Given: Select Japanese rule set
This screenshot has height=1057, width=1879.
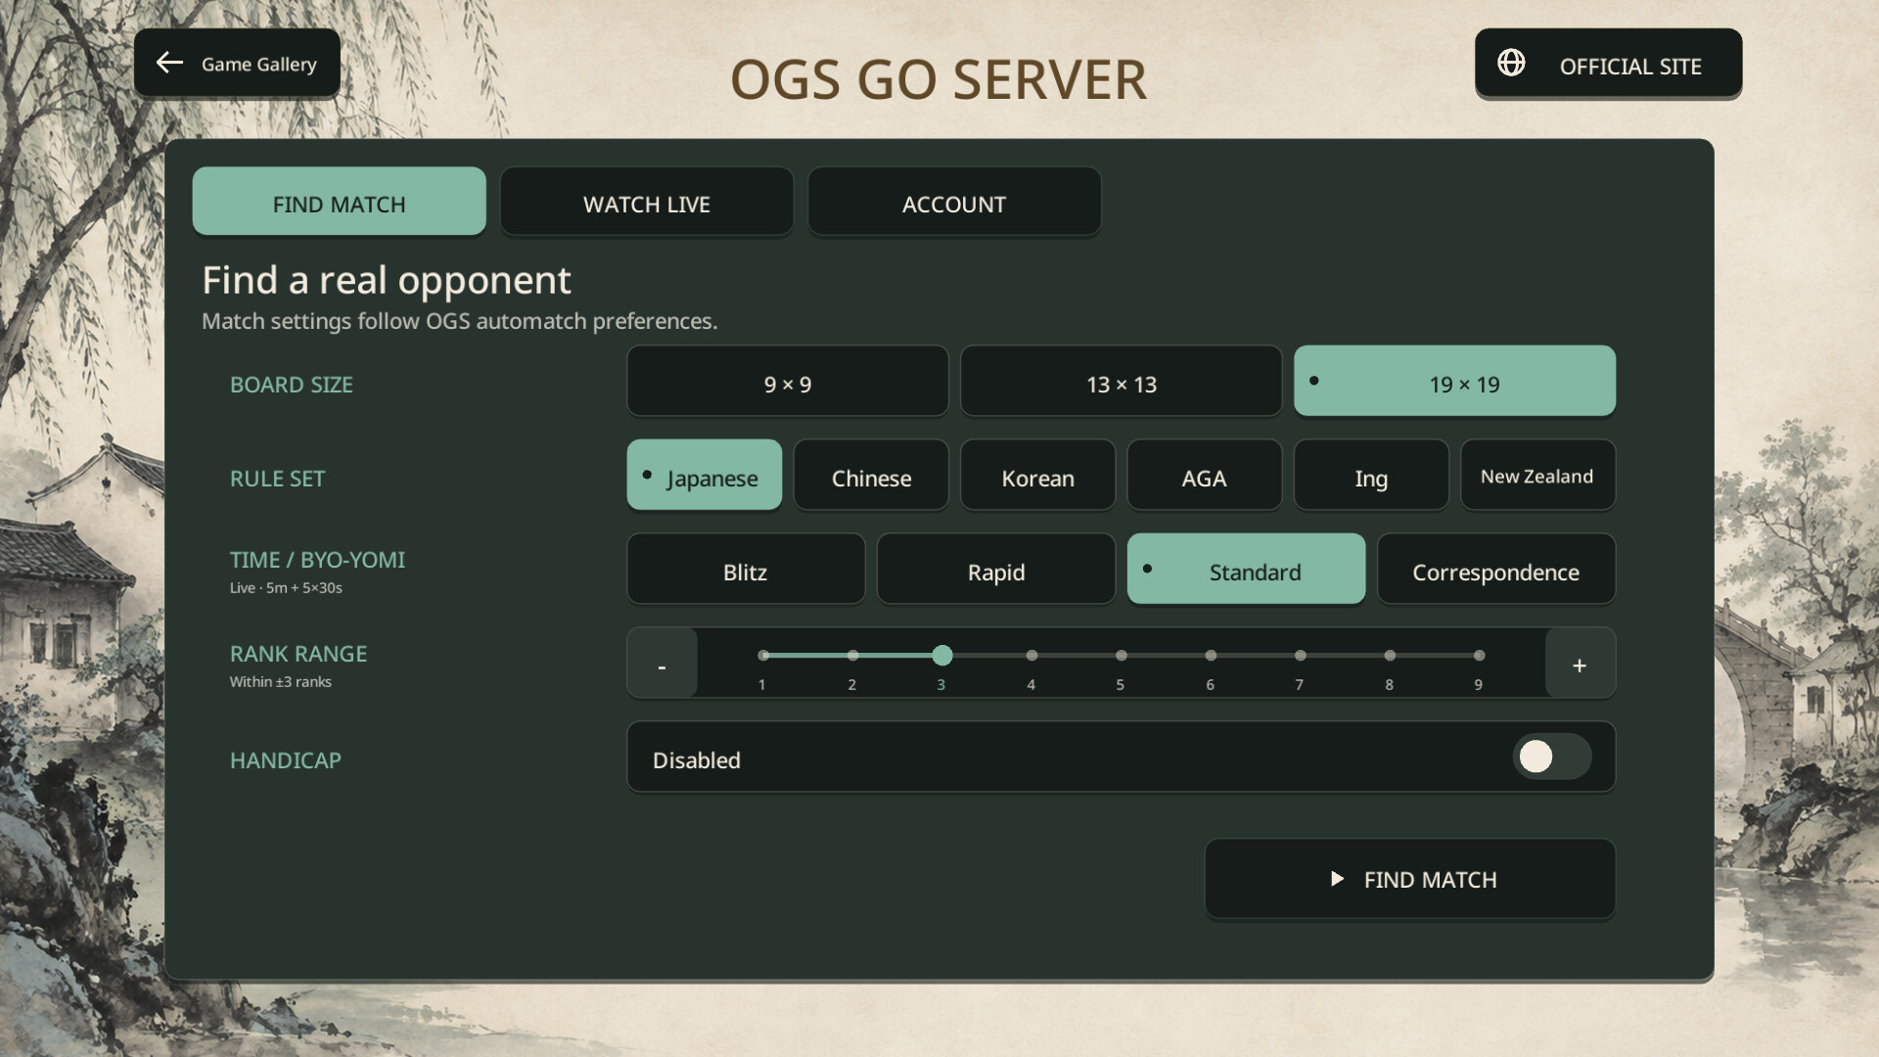Looking at the screenshot, I should (x=705, y=476).
